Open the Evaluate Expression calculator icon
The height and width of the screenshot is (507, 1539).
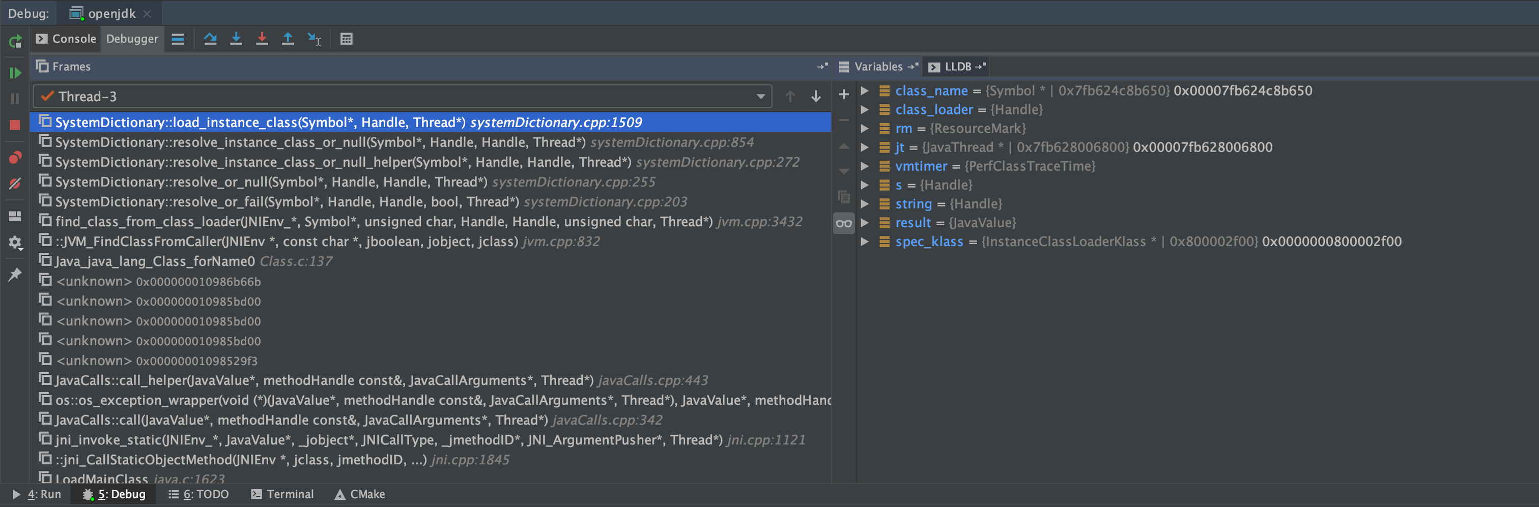coord(347,39)
